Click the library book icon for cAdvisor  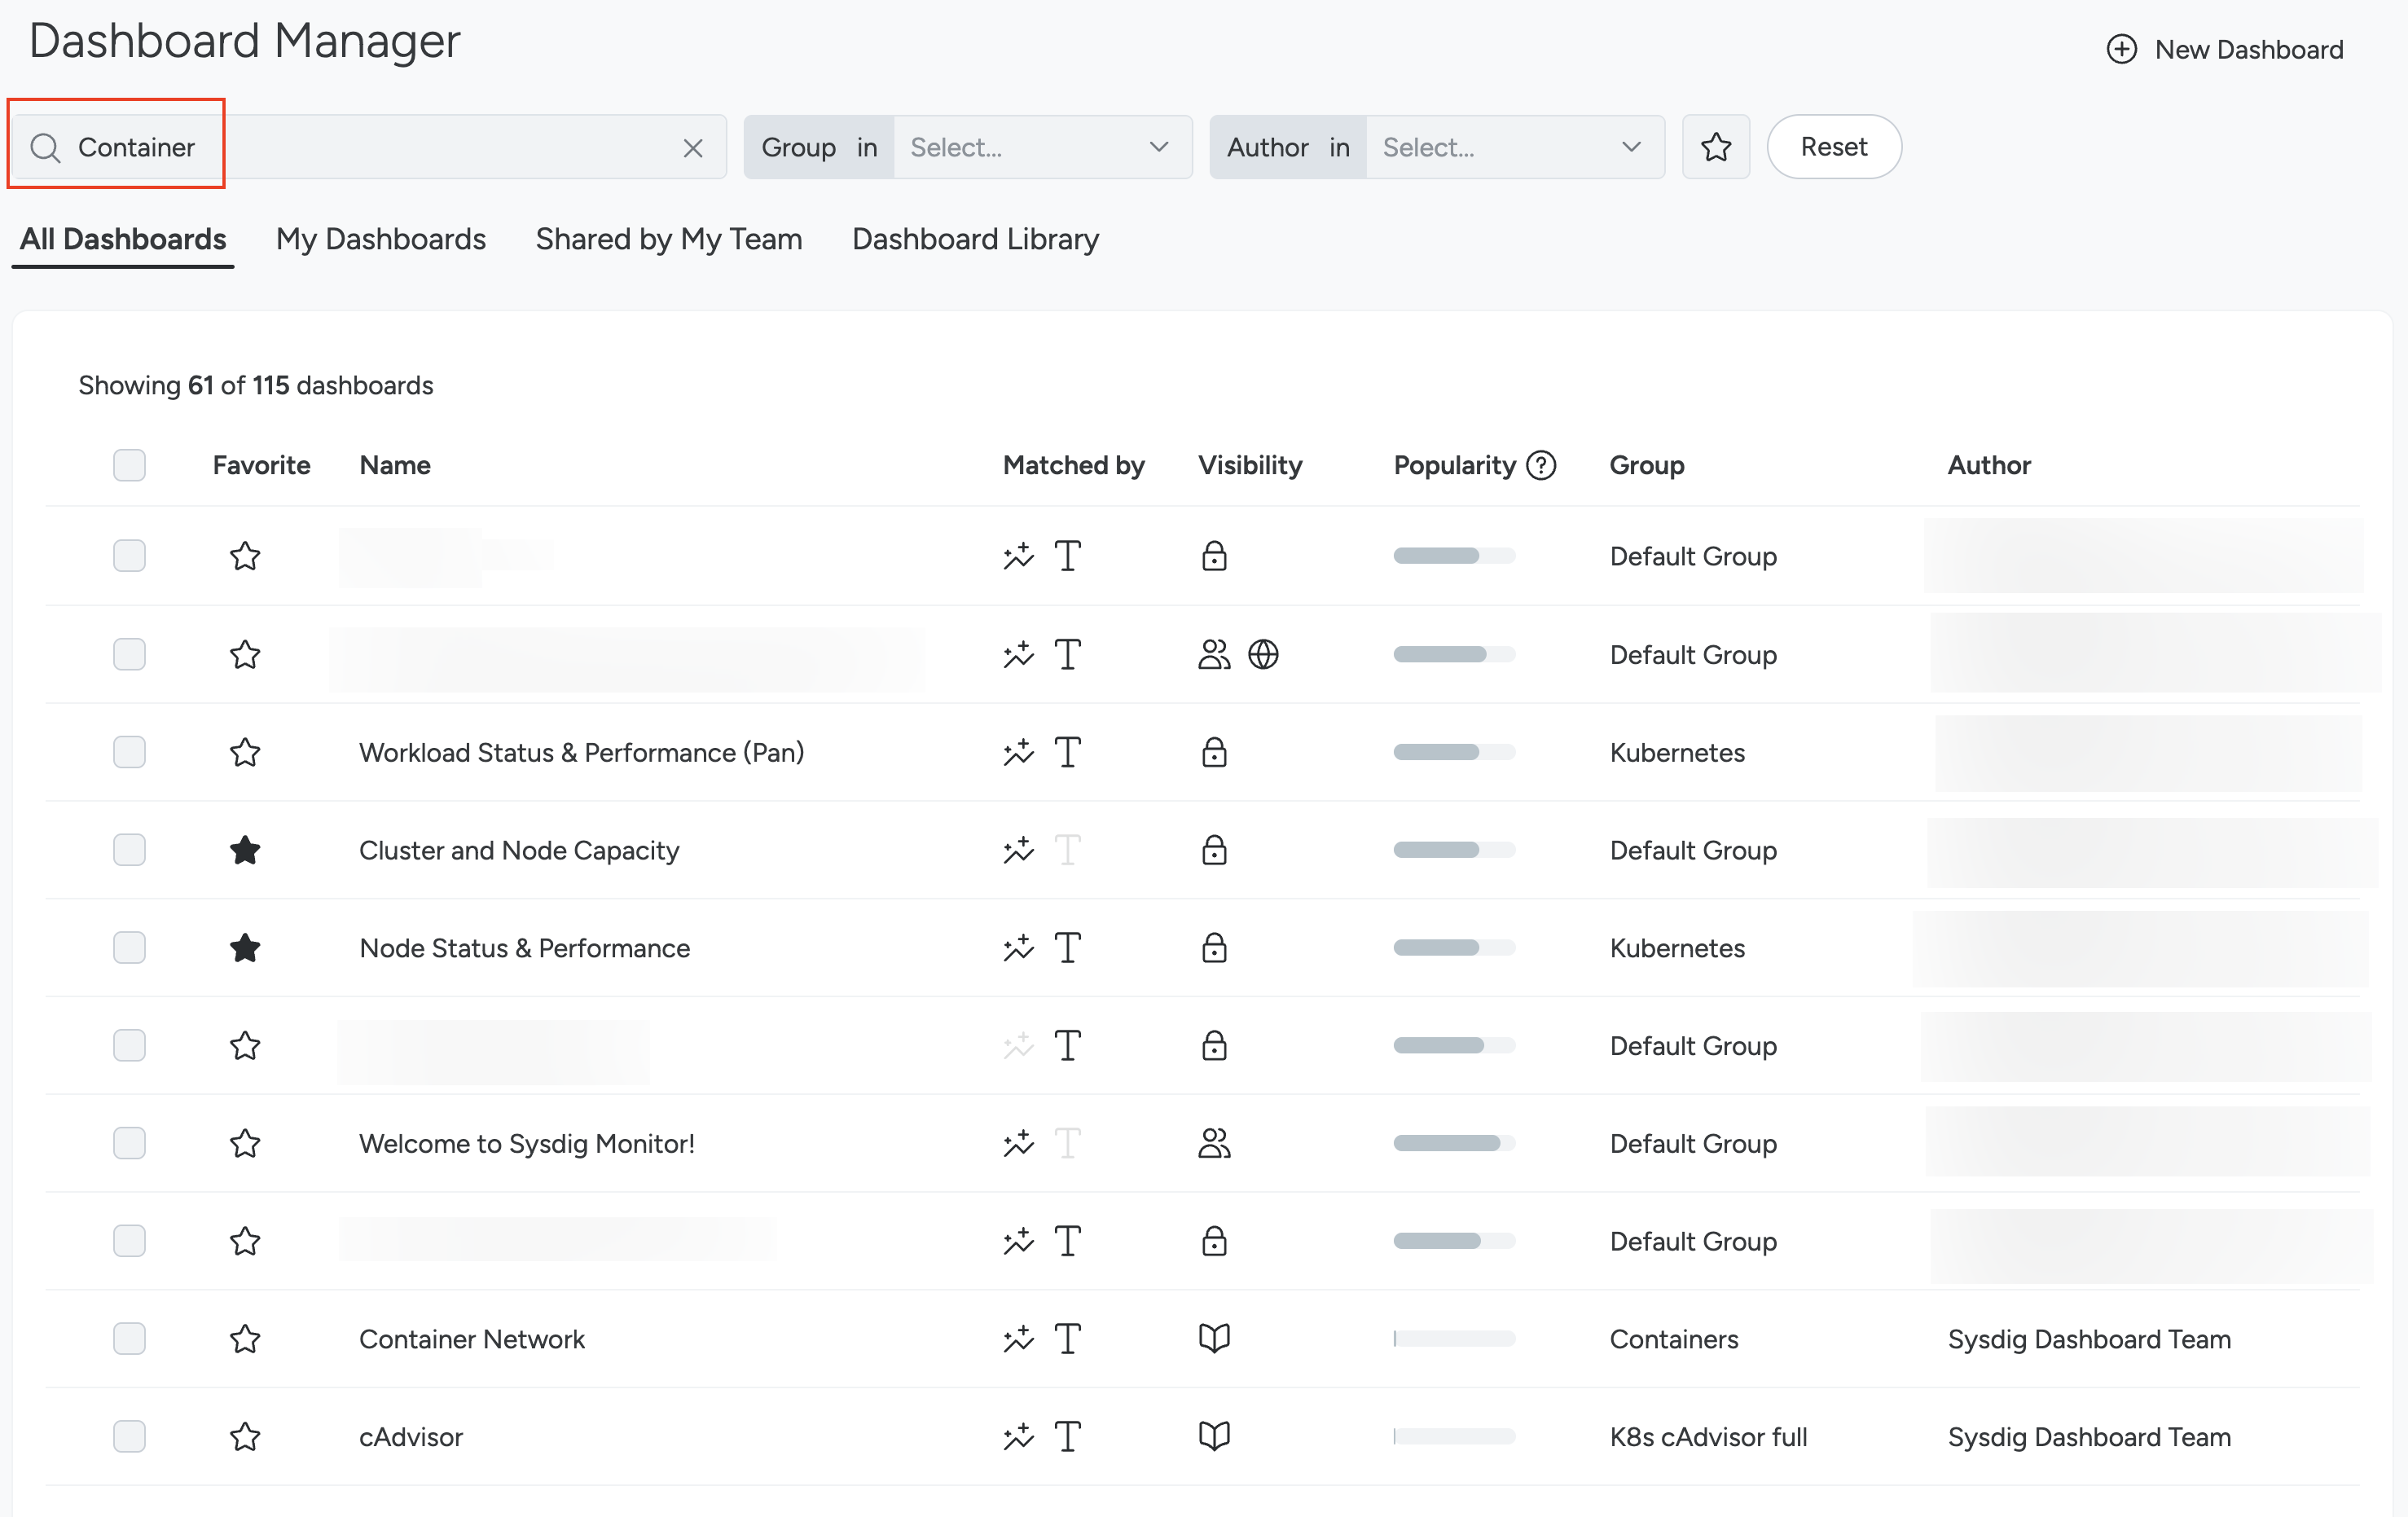click(x=1214, y=1437)
